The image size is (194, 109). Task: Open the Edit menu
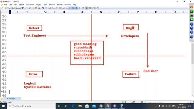tap(10, 5)
